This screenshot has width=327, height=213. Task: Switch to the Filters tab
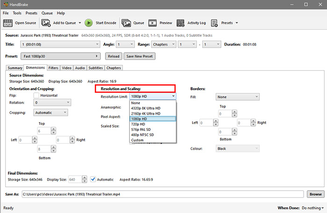53,68
